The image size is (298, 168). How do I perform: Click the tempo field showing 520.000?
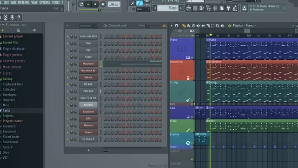pyautogui.click(x=114, y=4)
